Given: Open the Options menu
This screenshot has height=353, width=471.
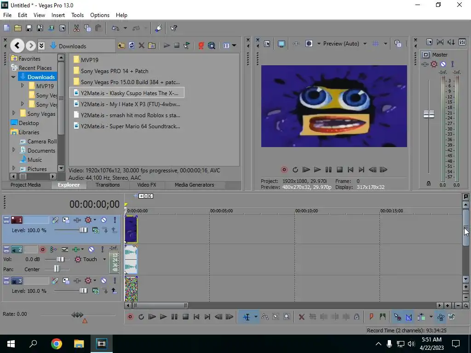Looking at the screenshot, I should pos(100,15).
